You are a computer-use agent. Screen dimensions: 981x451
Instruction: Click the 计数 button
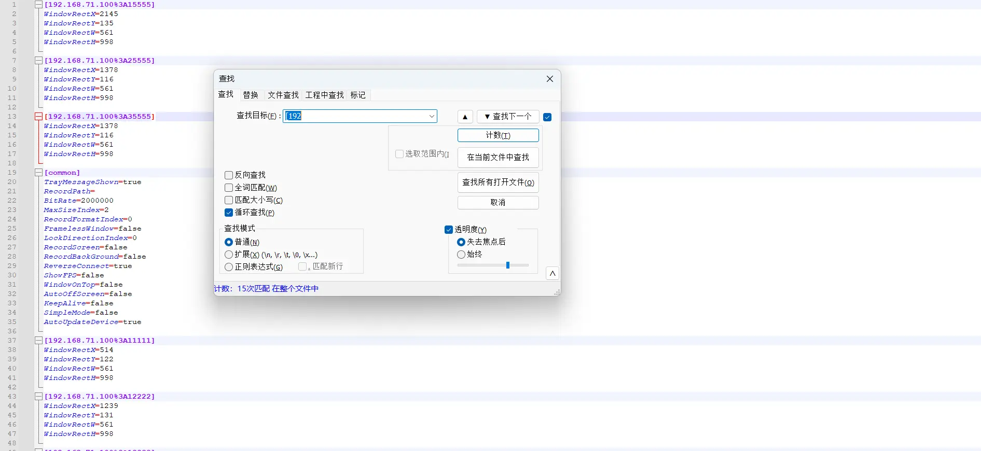(x=498, y=135)
